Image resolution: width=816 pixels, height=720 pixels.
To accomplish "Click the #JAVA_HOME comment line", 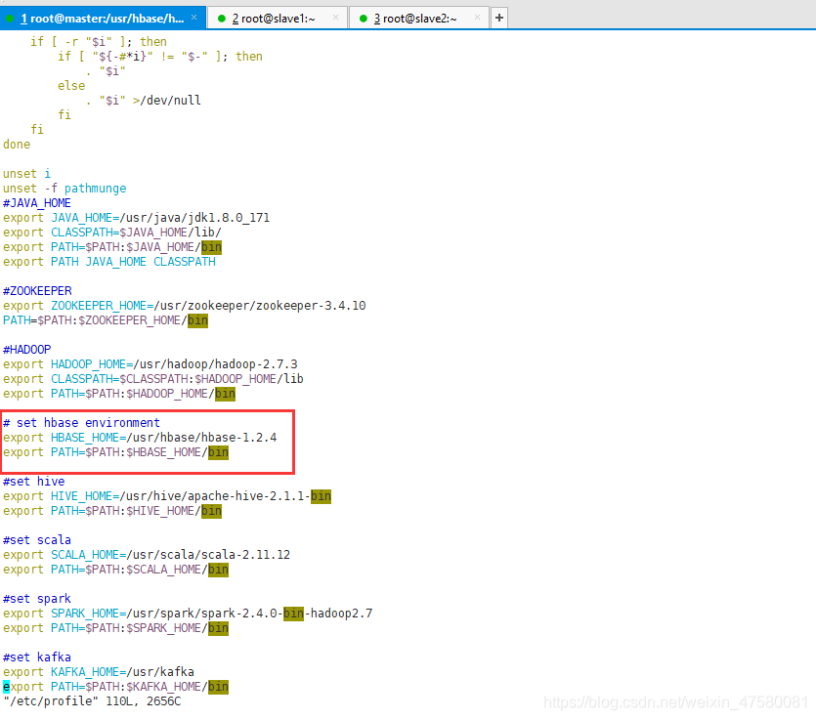I will pyautogui.click(x=37, y=203).
